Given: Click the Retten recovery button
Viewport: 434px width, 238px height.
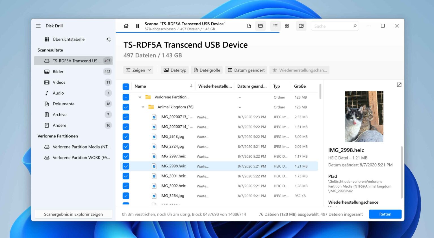Looking at the screenshot, I should (x=385, y=214).
